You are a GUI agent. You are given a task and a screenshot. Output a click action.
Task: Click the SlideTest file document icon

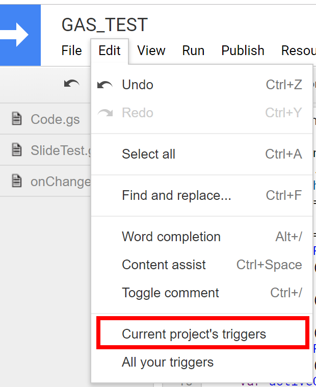(17, 150)
